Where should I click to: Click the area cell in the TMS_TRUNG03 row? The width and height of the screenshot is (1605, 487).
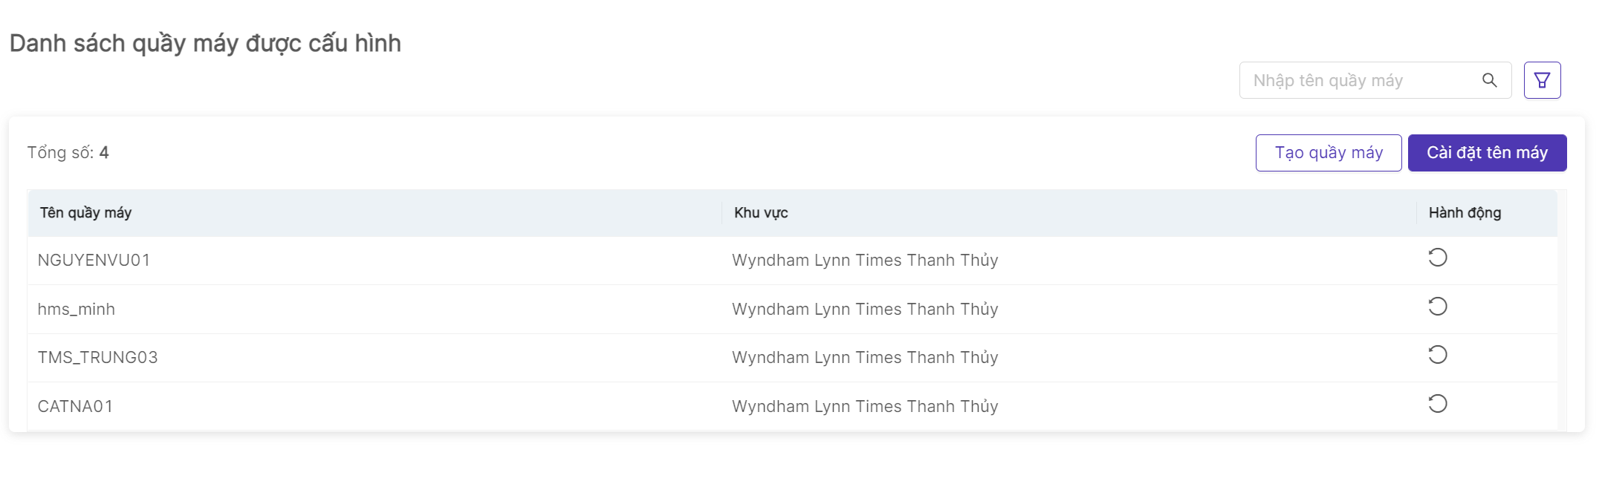tap(864, 358)
